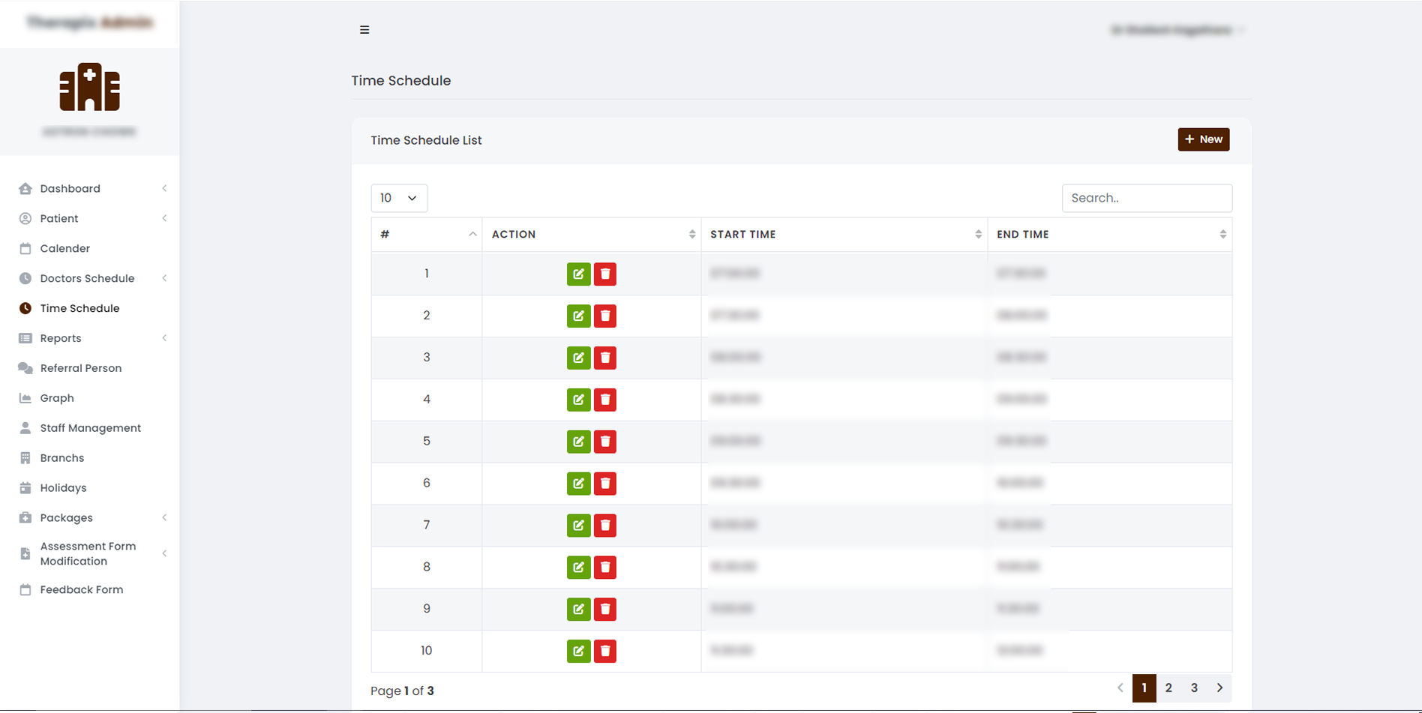Click the edit icon for row 1
The image size is (1422, 713).
(x=578, y=274)
